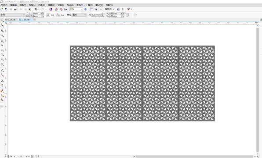Image resolution: width=262 pixels, height=158 pixels.
Task: Select the Ellipse tool in the toolbox
Action: [2, 55]
